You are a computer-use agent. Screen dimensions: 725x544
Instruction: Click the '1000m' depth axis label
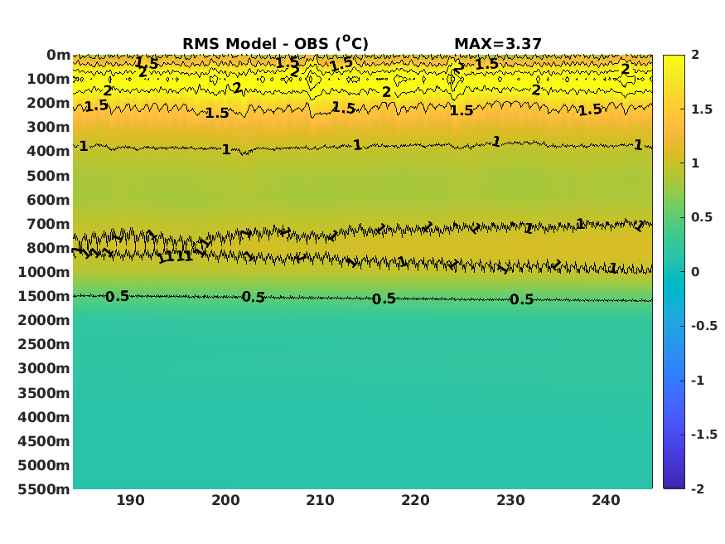point(44,273)
